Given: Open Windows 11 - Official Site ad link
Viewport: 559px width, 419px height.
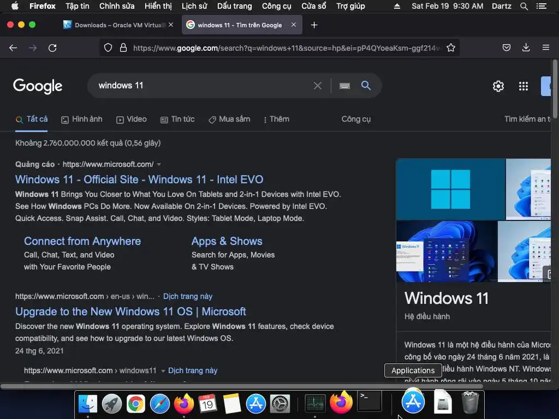Looking at the screenshot, I should 139,179.
